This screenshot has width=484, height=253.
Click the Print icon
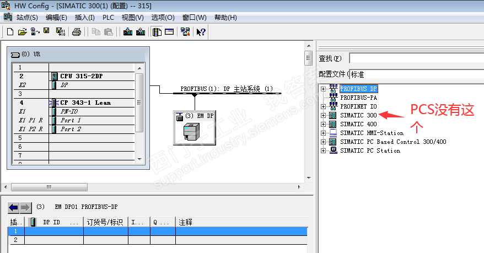point(77,32)
